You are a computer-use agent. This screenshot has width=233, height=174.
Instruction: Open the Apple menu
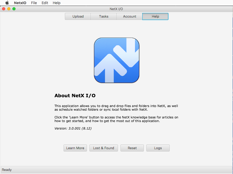coord(7,3)
